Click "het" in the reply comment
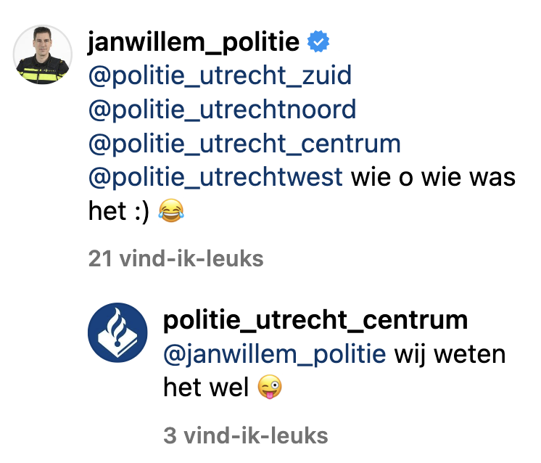 (182, 388)
